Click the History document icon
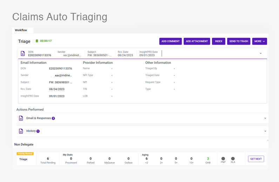The image size is (279, 182). (21, 131)
